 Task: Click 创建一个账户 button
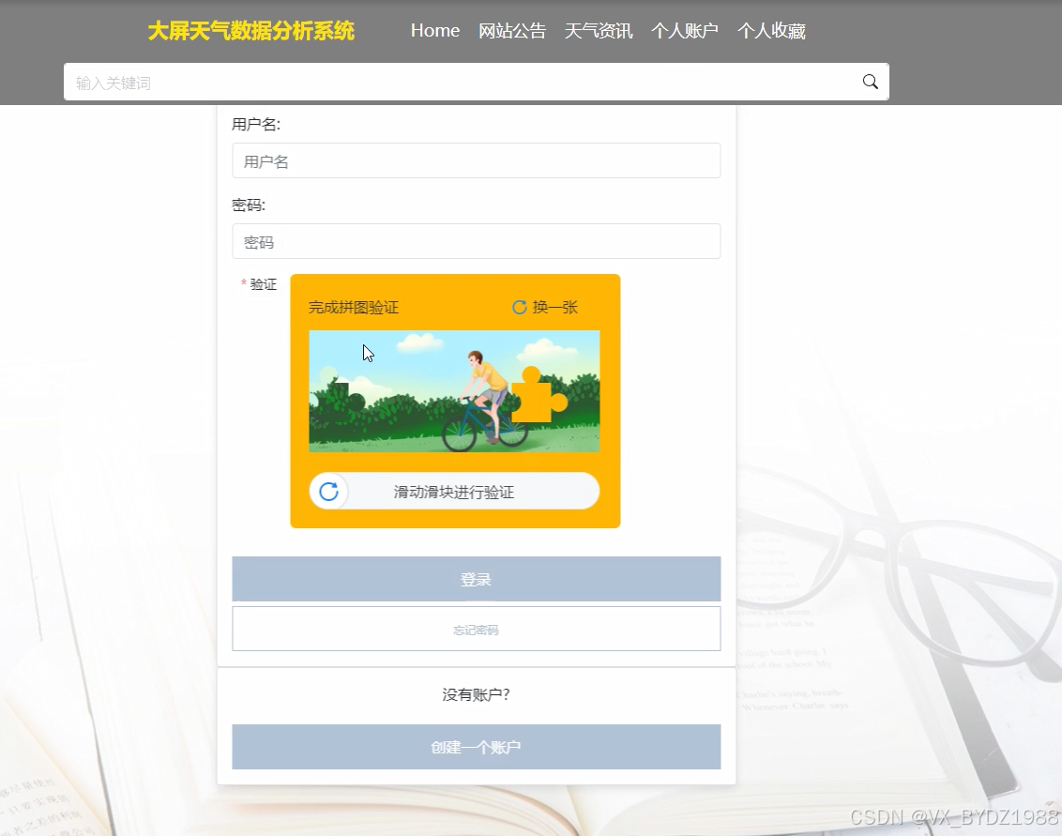click(x=477, y=747)
